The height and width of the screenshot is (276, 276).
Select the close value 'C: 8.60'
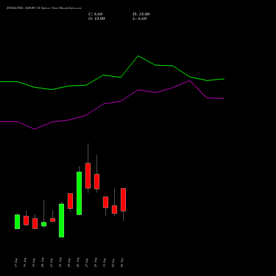(95, 14)
